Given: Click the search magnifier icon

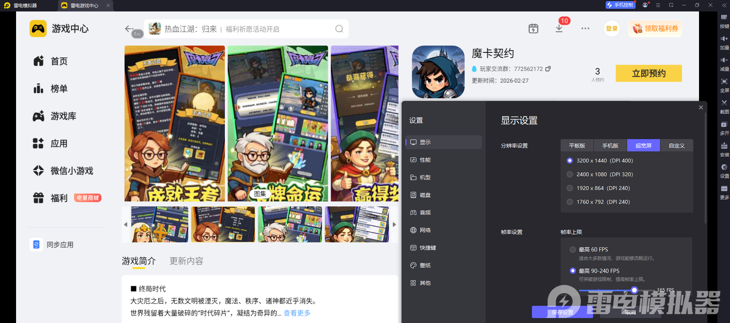Looking at the screenshot, I should coord(339,29).
